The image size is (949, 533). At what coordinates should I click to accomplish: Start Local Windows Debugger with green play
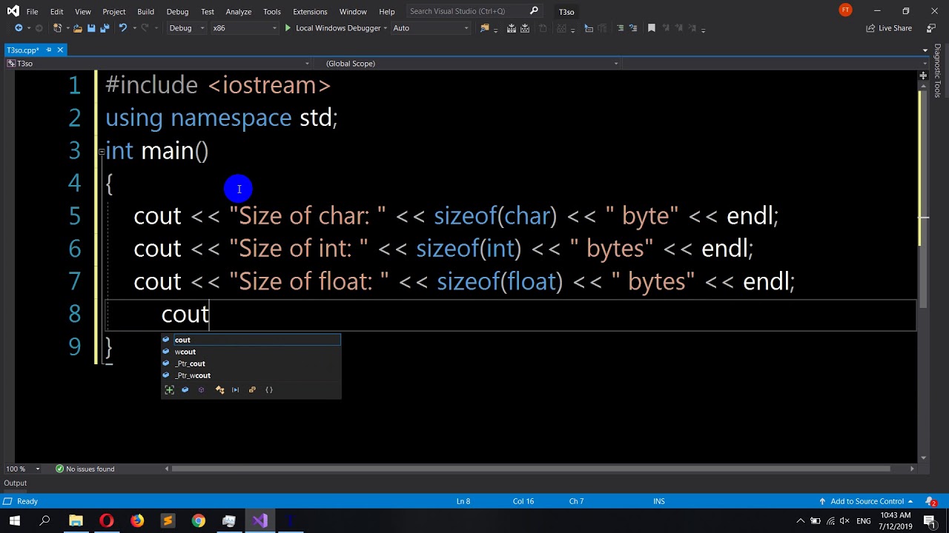click(x=288, y=28)
